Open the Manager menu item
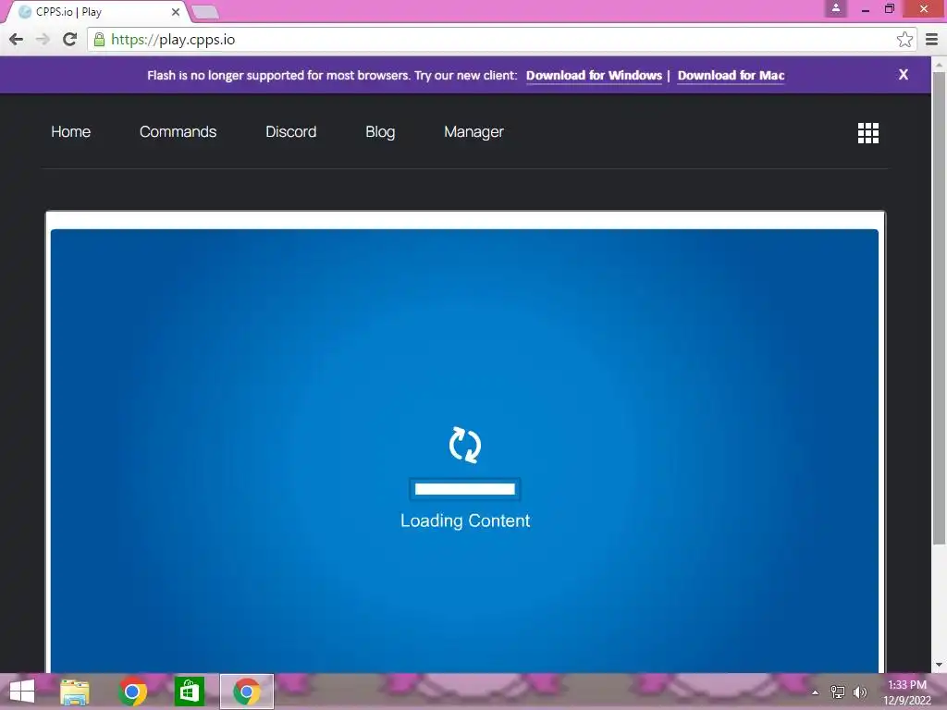Image resolution: width=947 pixels, height=710 pixels. pyautogui.click(x=473, y=131)
